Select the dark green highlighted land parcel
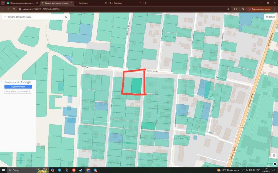Screen dimensions: 278x173 point(136,85)
